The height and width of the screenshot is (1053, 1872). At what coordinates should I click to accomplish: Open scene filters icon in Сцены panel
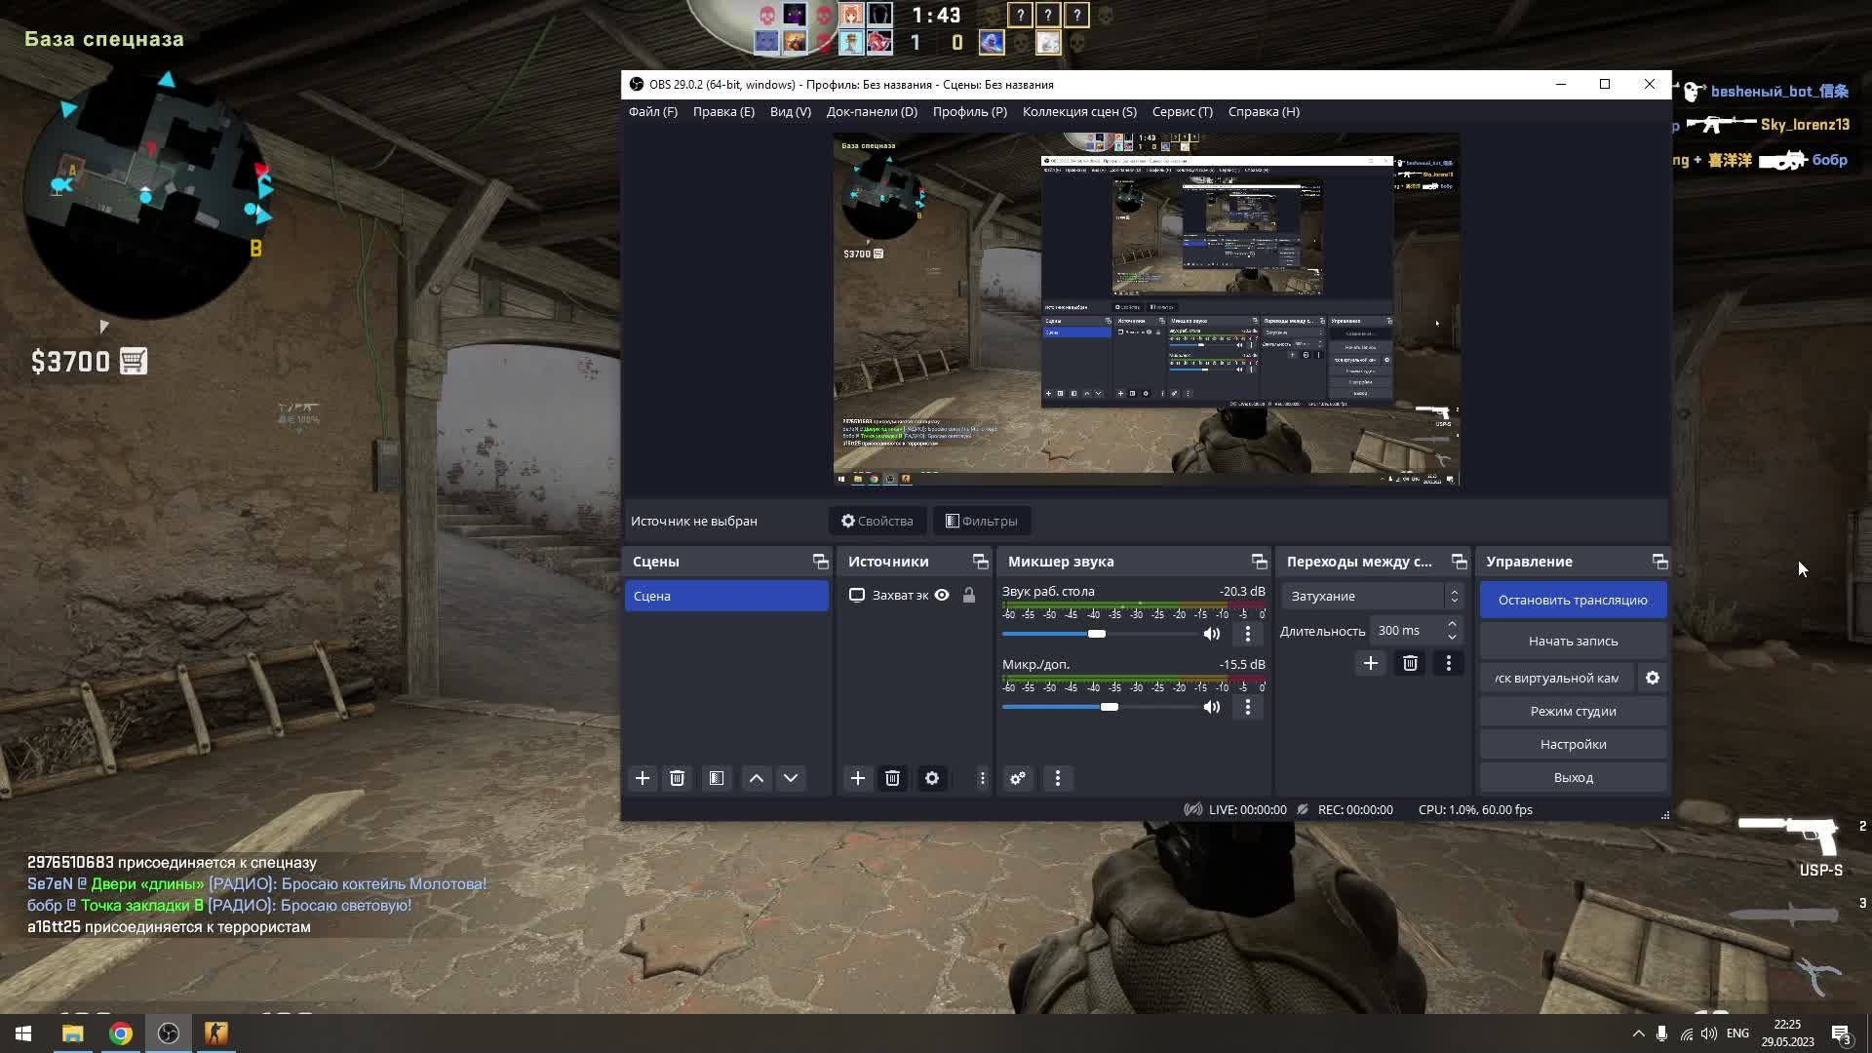pos(717,778)
